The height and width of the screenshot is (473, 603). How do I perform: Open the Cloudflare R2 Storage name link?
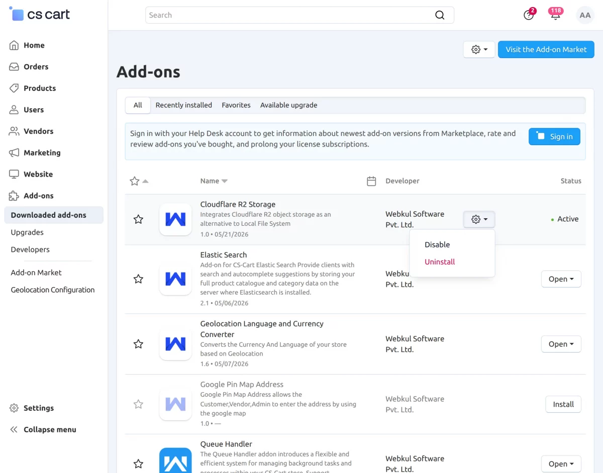pos(238,204)
